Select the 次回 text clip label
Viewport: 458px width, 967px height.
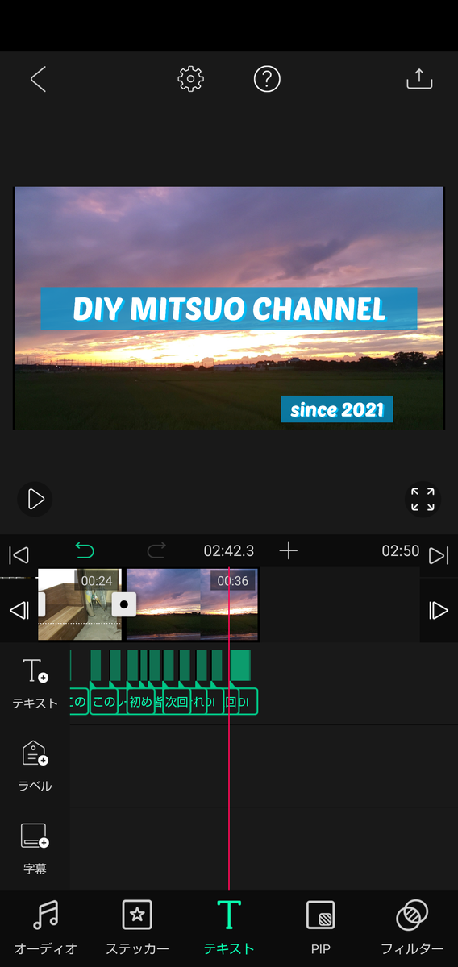[176, 701]
